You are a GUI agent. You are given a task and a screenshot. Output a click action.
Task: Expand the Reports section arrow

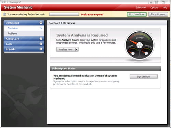click(x=41, y=49)
